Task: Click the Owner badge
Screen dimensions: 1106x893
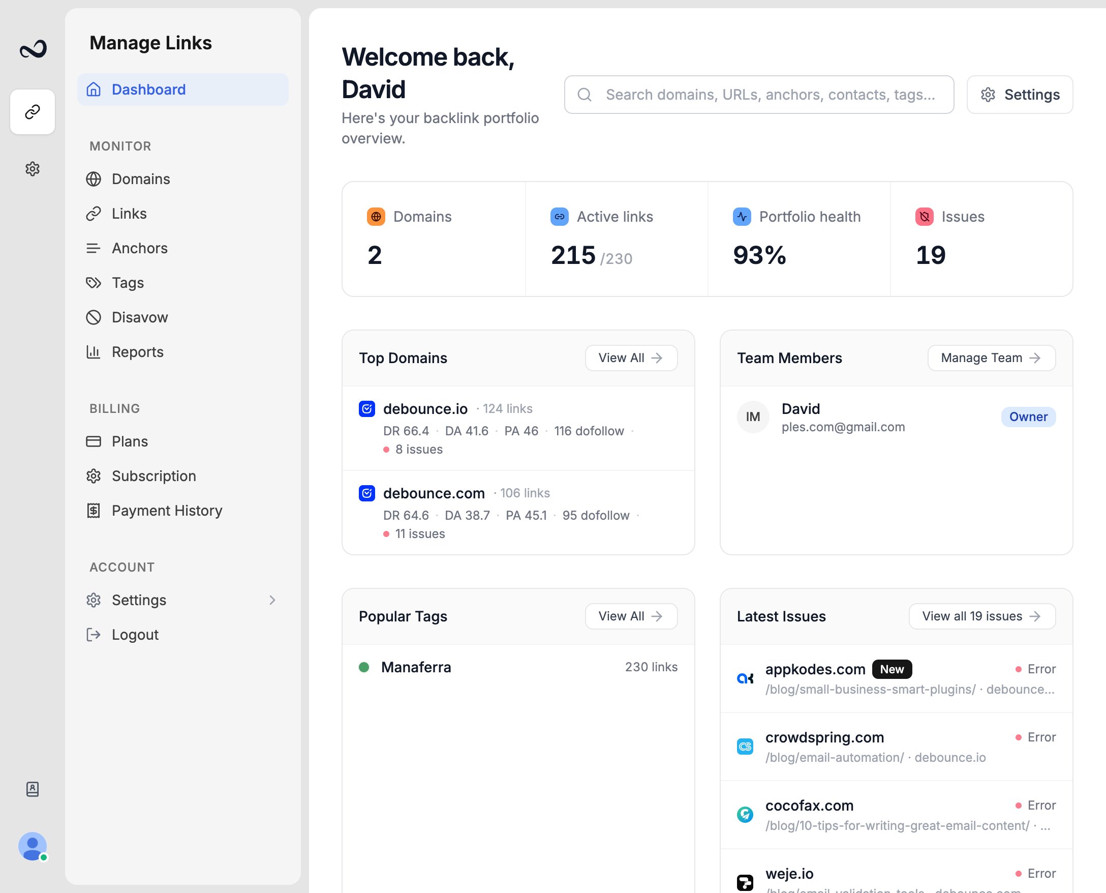Action: pos(1028,416)
